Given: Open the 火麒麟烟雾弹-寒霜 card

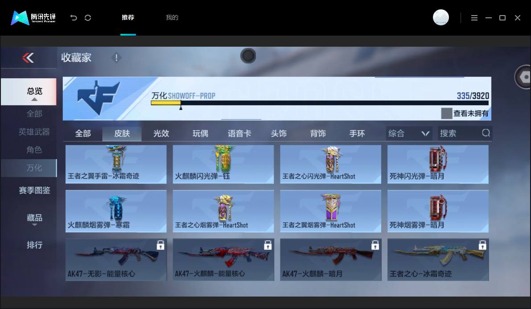Looking at the screenshot, I should click(x=116, y=211).
